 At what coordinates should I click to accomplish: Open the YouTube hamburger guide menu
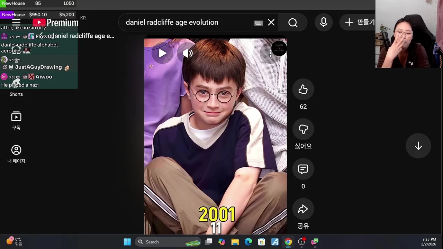16,22
